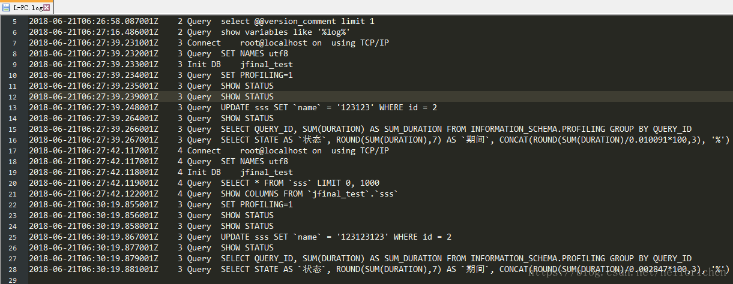Click the word 'Query' on line 21
This screenshot has width=733, height=284.
point(199,194)
